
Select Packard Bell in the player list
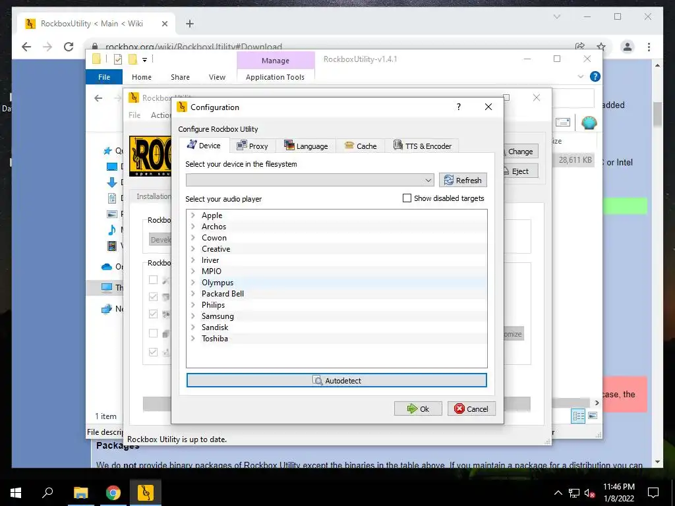coord(223,293)
